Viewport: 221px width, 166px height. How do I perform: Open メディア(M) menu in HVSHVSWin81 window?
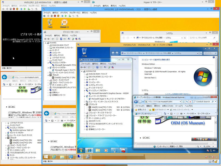64,12
